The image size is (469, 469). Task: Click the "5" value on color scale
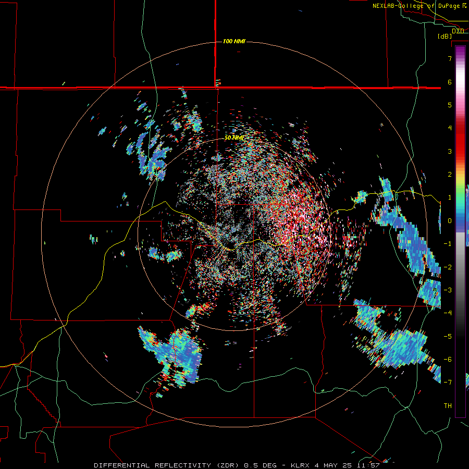point(450,105)
